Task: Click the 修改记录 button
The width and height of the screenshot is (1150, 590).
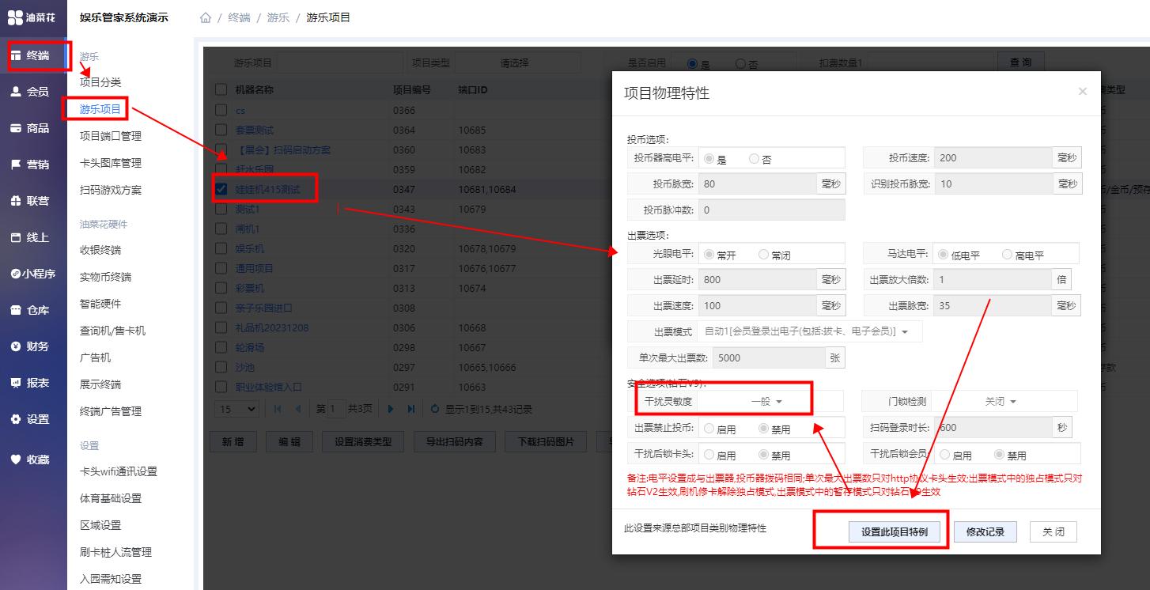Action: pyautogui.click(x=985, y=532)
